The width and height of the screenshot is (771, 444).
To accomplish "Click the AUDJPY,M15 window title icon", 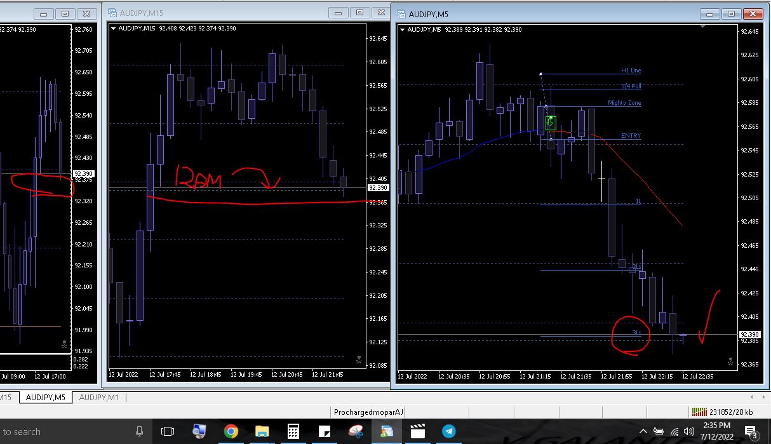I will pyautogui.click(x=112, y=13).
